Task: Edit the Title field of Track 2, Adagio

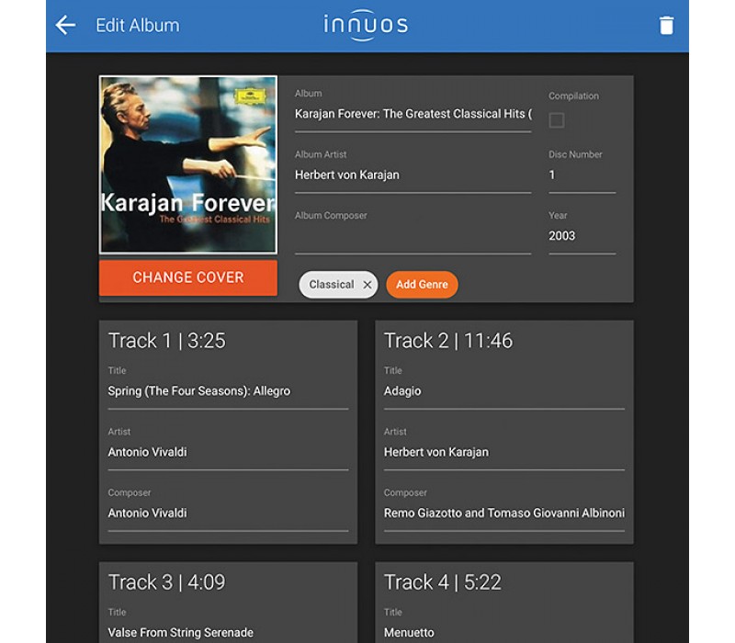Action: click(503, 390)
